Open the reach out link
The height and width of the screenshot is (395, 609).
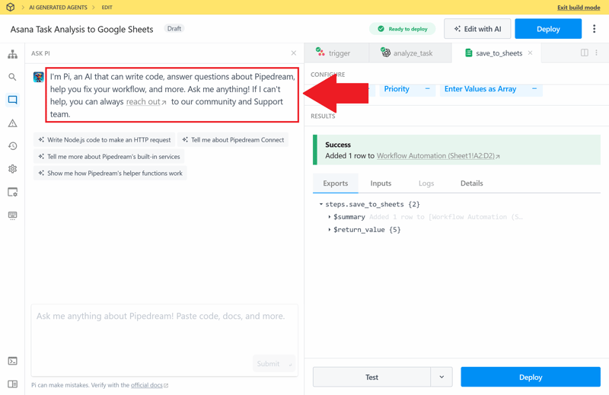(x=146, y=102)
